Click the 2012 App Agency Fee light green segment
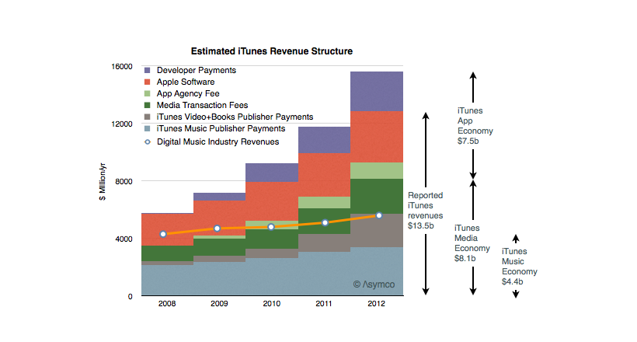The width and height of the screenshot is (637, 342). 377,171
